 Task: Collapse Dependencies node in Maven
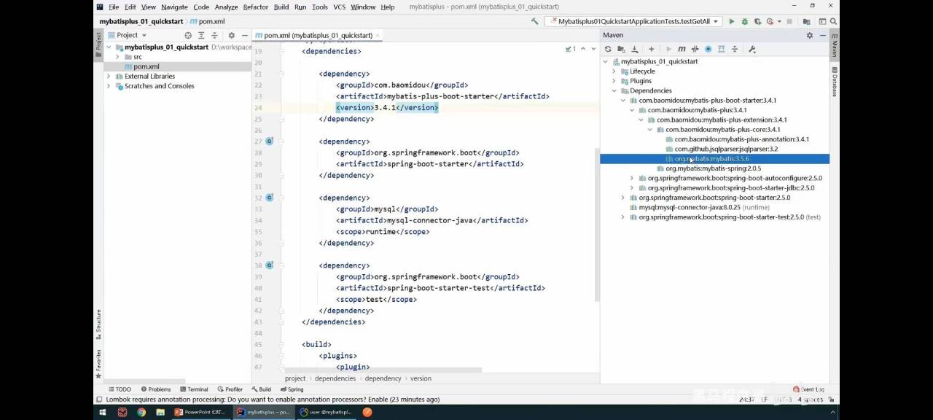pos(614,90)
